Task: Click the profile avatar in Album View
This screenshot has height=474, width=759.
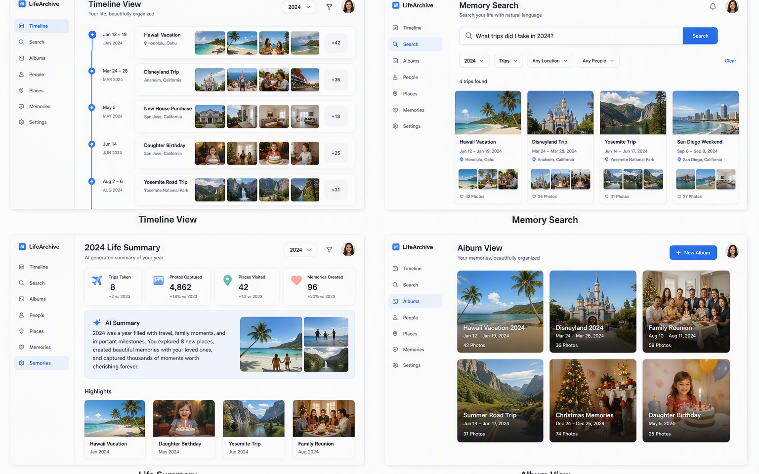Action: pos(732,251)
